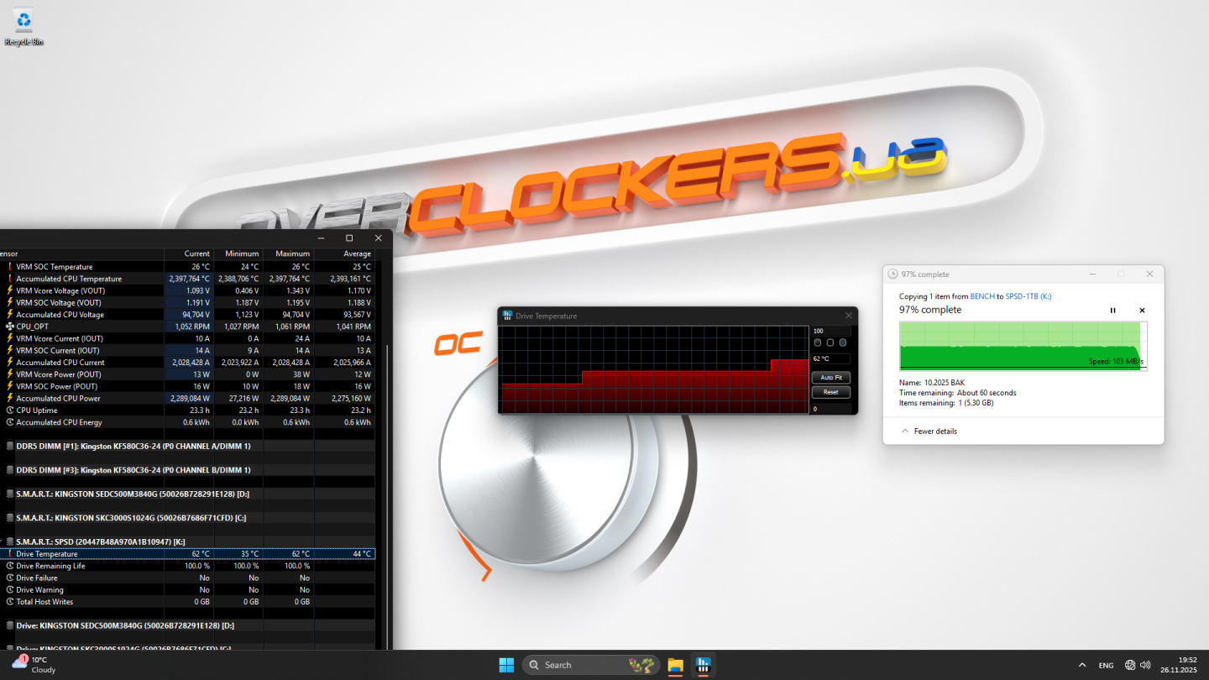Click the "94,704 V" Current cell for Accumulated CPU Voltage
The width and height of the screenshot is (1209, 680).
click(x=189, y=315)
